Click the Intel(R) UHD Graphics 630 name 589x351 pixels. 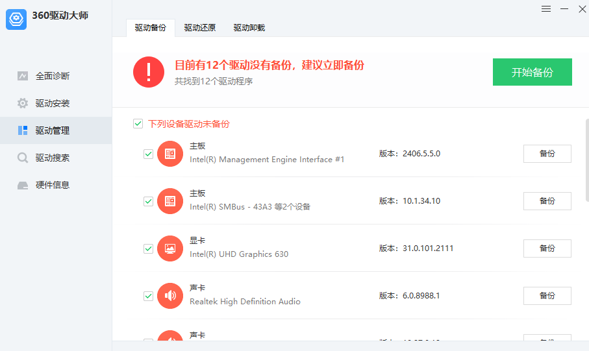(x=239, y=254)
